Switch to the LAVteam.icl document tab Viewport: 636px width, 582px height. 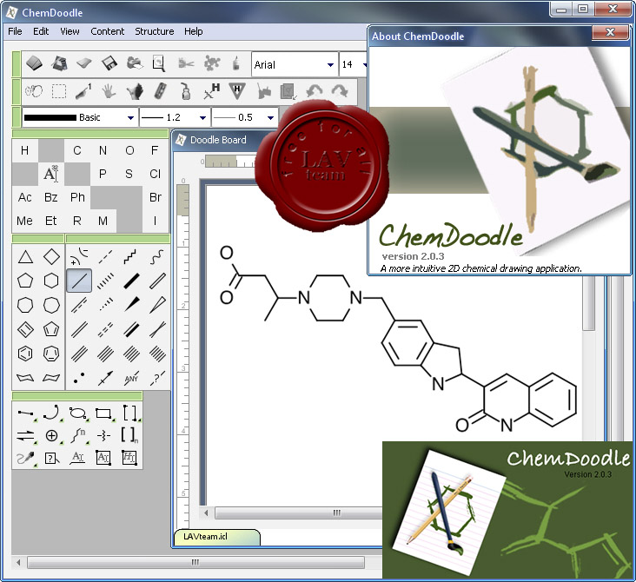(217, 537)
